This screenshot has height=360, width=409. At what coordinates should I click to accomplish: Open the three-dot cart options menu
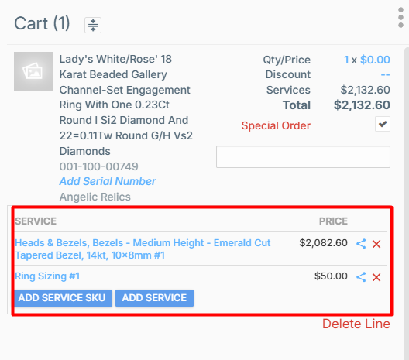(401, 18)
